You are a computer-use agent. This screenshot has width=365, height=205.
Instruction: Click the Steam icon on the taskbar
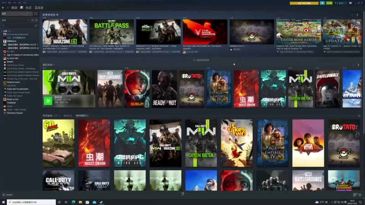point(101,202)
